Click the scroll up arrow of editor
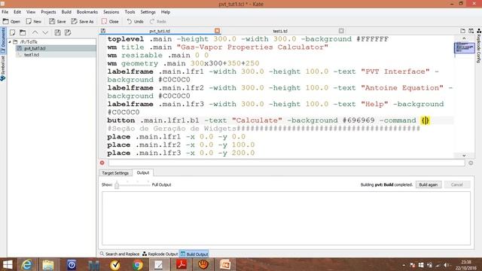The height and width of the screenshot is (271, 482). pos(464,38)
